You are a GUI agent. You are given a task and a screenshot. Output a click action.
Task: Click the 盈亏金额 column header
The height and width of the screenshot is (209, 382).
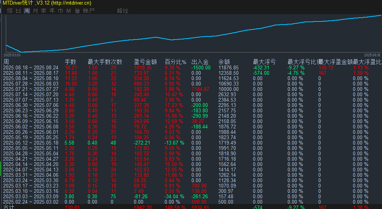click(145, 62)
